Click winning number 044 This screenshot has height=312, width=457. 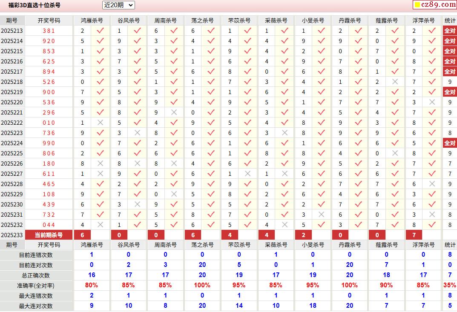click(49, 225)
